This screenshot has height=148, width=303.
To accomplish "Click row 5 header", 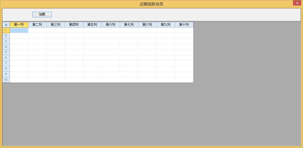I will coord(6,52).
